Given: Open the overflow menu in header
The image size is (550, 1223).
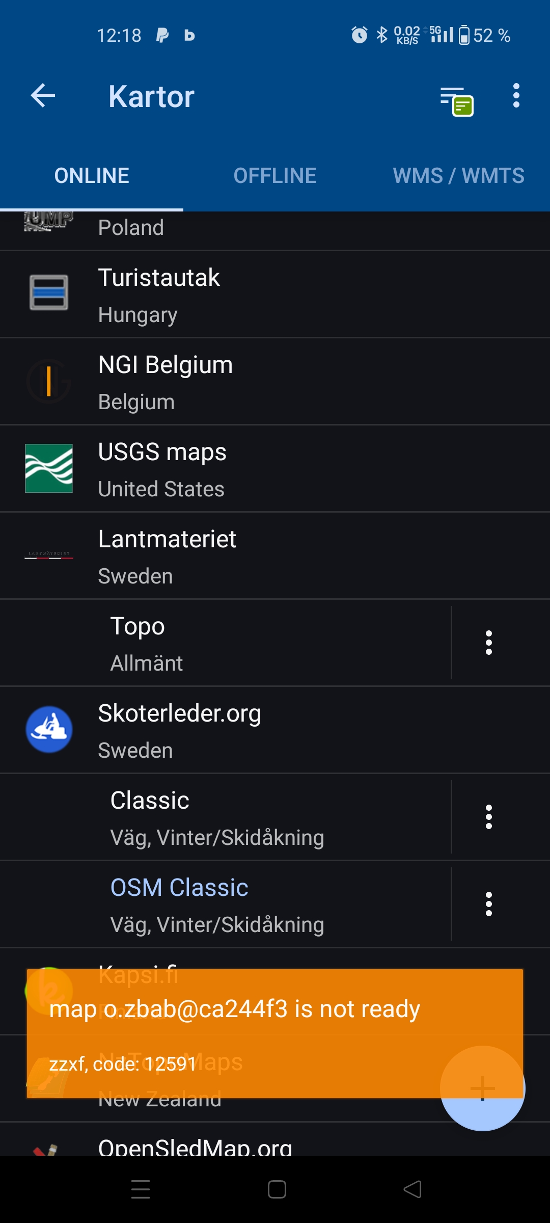Looking at the screenshot, I should 516,96.
